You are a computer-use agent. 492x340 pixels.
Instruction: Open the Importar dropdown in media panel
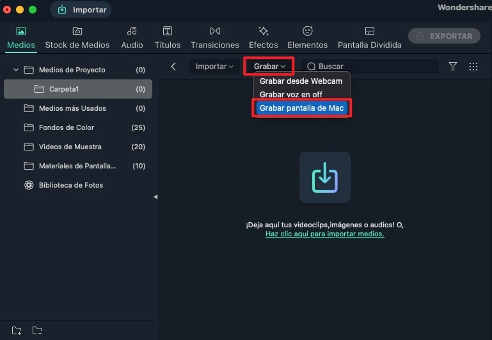[214, 67]
